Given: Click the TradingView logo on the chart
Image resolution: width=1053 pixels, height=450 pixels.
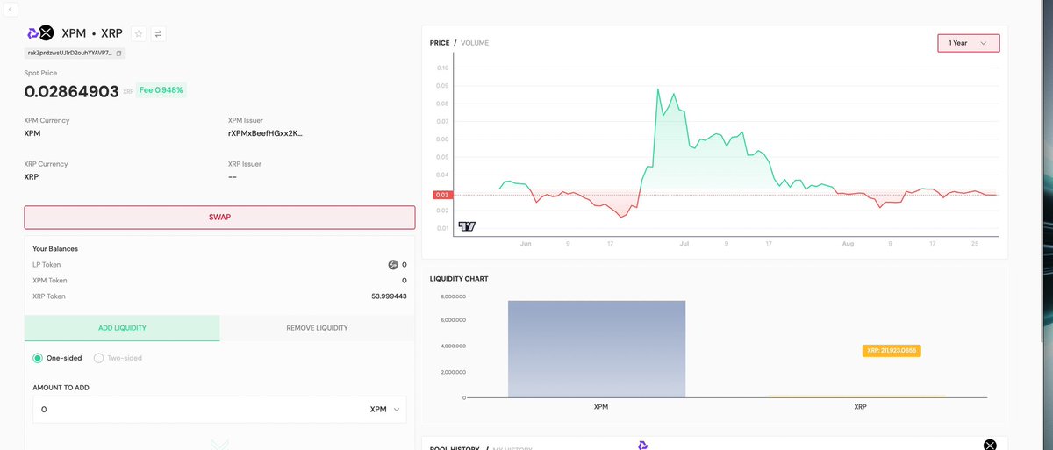Looking at the screenshot, I should click(468, 226).
